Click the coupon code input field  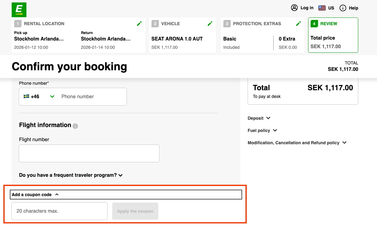[x=59, y=211]
